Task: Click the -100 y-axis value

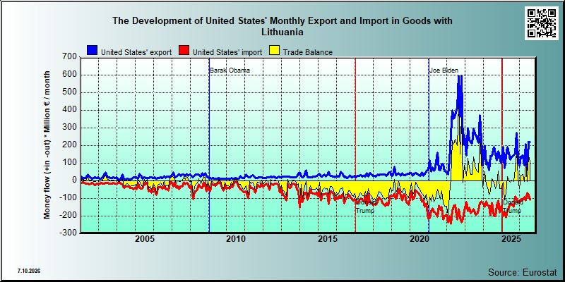Action: tap(69, 198)
